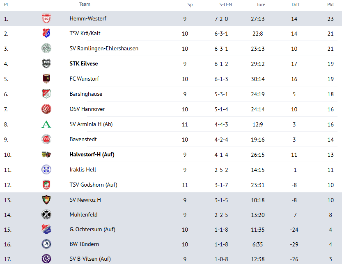Select the Bavenstedt team name

(83, 139)
